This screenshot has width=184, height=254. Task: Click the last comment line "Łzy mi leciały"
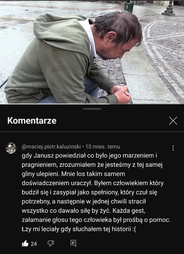coord(79,229)
